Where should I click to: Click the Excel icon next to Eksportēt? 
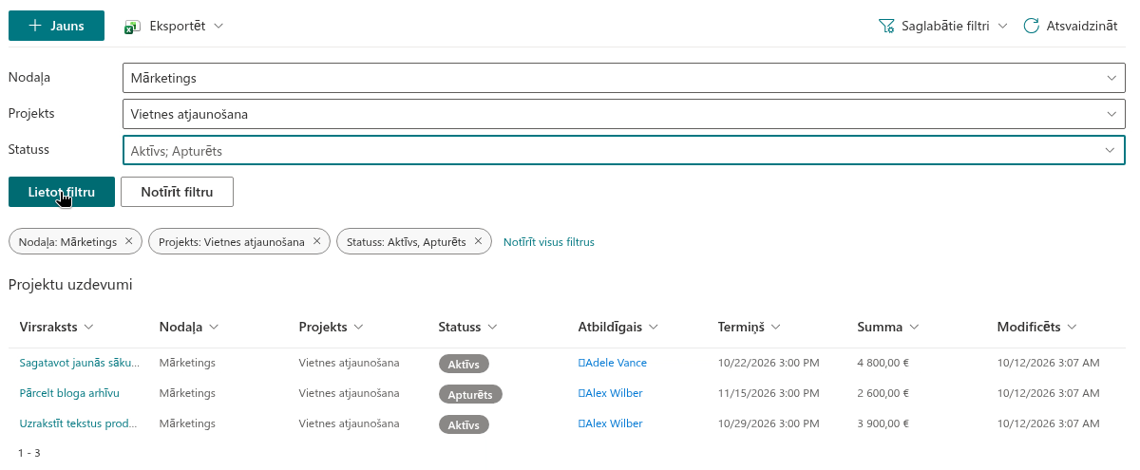pyautogui.click(x=133, y=27)
